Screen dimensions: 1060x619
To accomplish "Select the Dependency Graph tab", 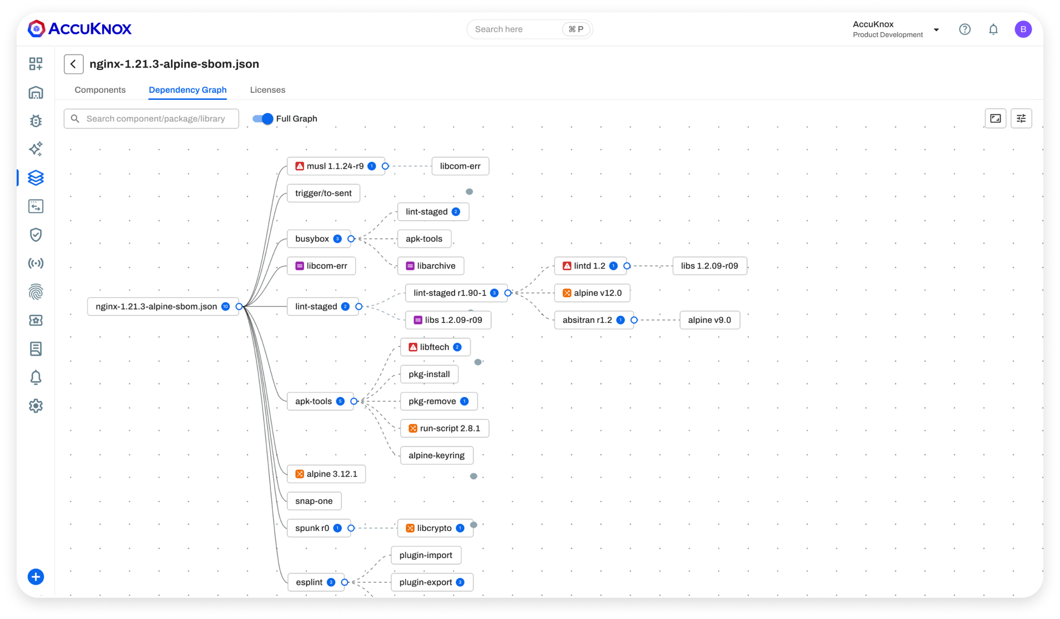I will (x=188, y=90).
